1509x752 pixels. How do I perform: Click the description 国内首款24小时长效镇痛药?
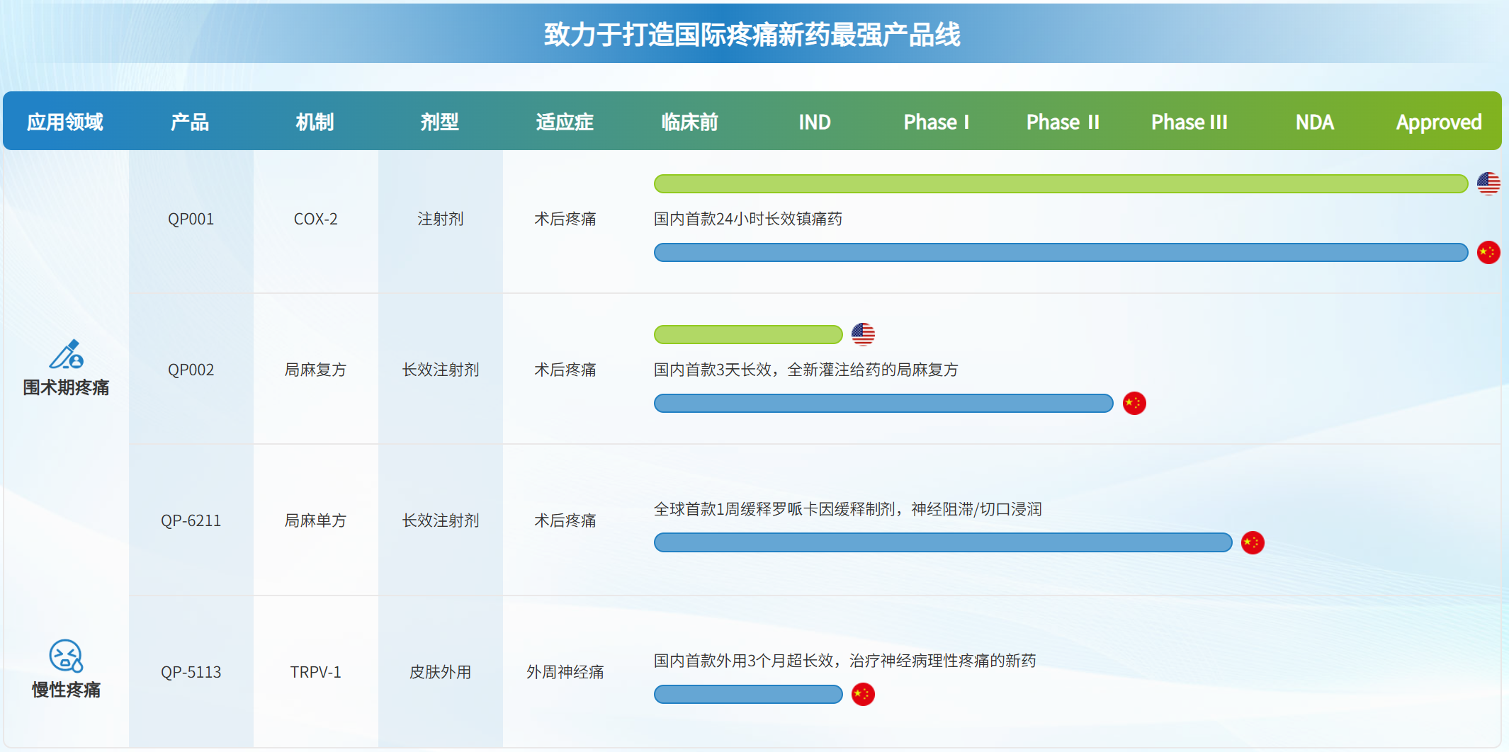(x=747, y=220)
